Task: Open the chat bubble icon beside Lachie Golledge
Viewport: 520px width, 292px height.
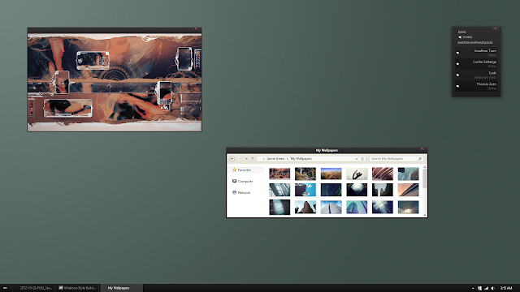Action: click(457, 64)
